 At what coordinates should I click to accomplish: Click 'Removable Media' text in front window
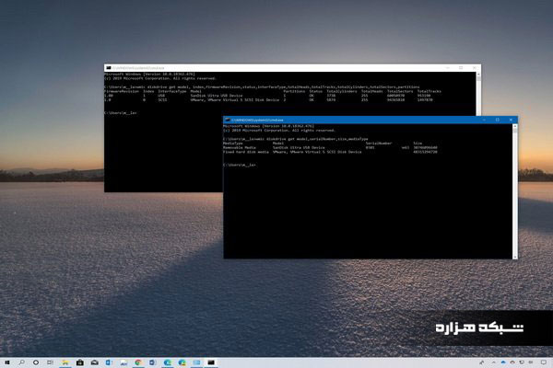240,147
